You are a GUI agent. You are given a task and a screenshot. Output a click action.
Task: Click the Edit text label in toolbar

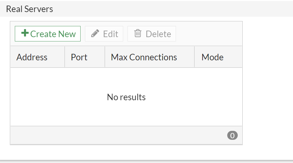[x=111, y=34]
